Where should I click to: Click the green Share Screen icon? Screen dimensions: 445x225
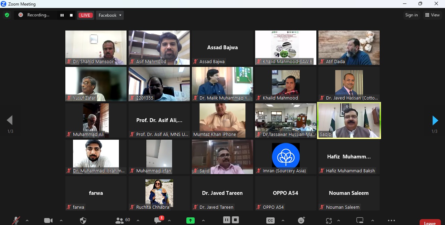(191, 220)
